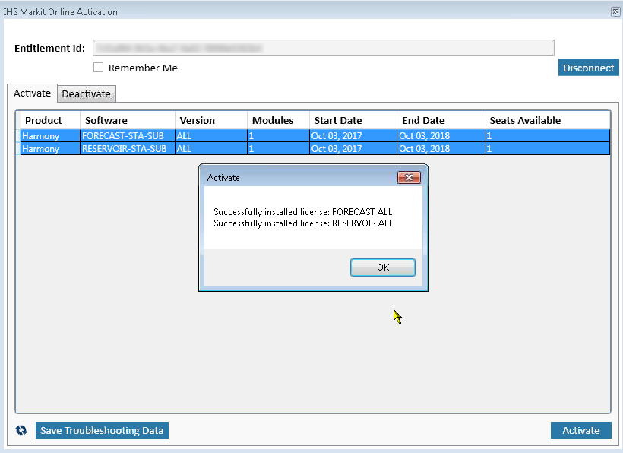Click the Version column header
Viewport: 623px width, 453px height.
[211, 120]
